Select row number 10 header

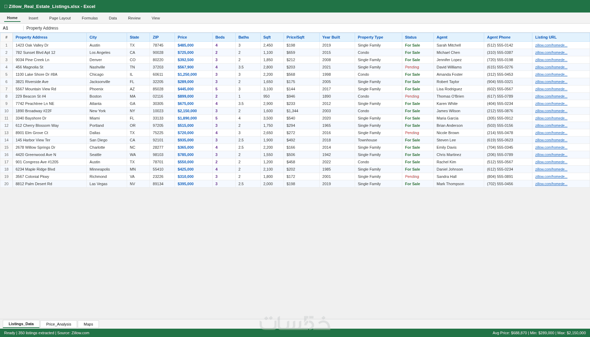6,111
